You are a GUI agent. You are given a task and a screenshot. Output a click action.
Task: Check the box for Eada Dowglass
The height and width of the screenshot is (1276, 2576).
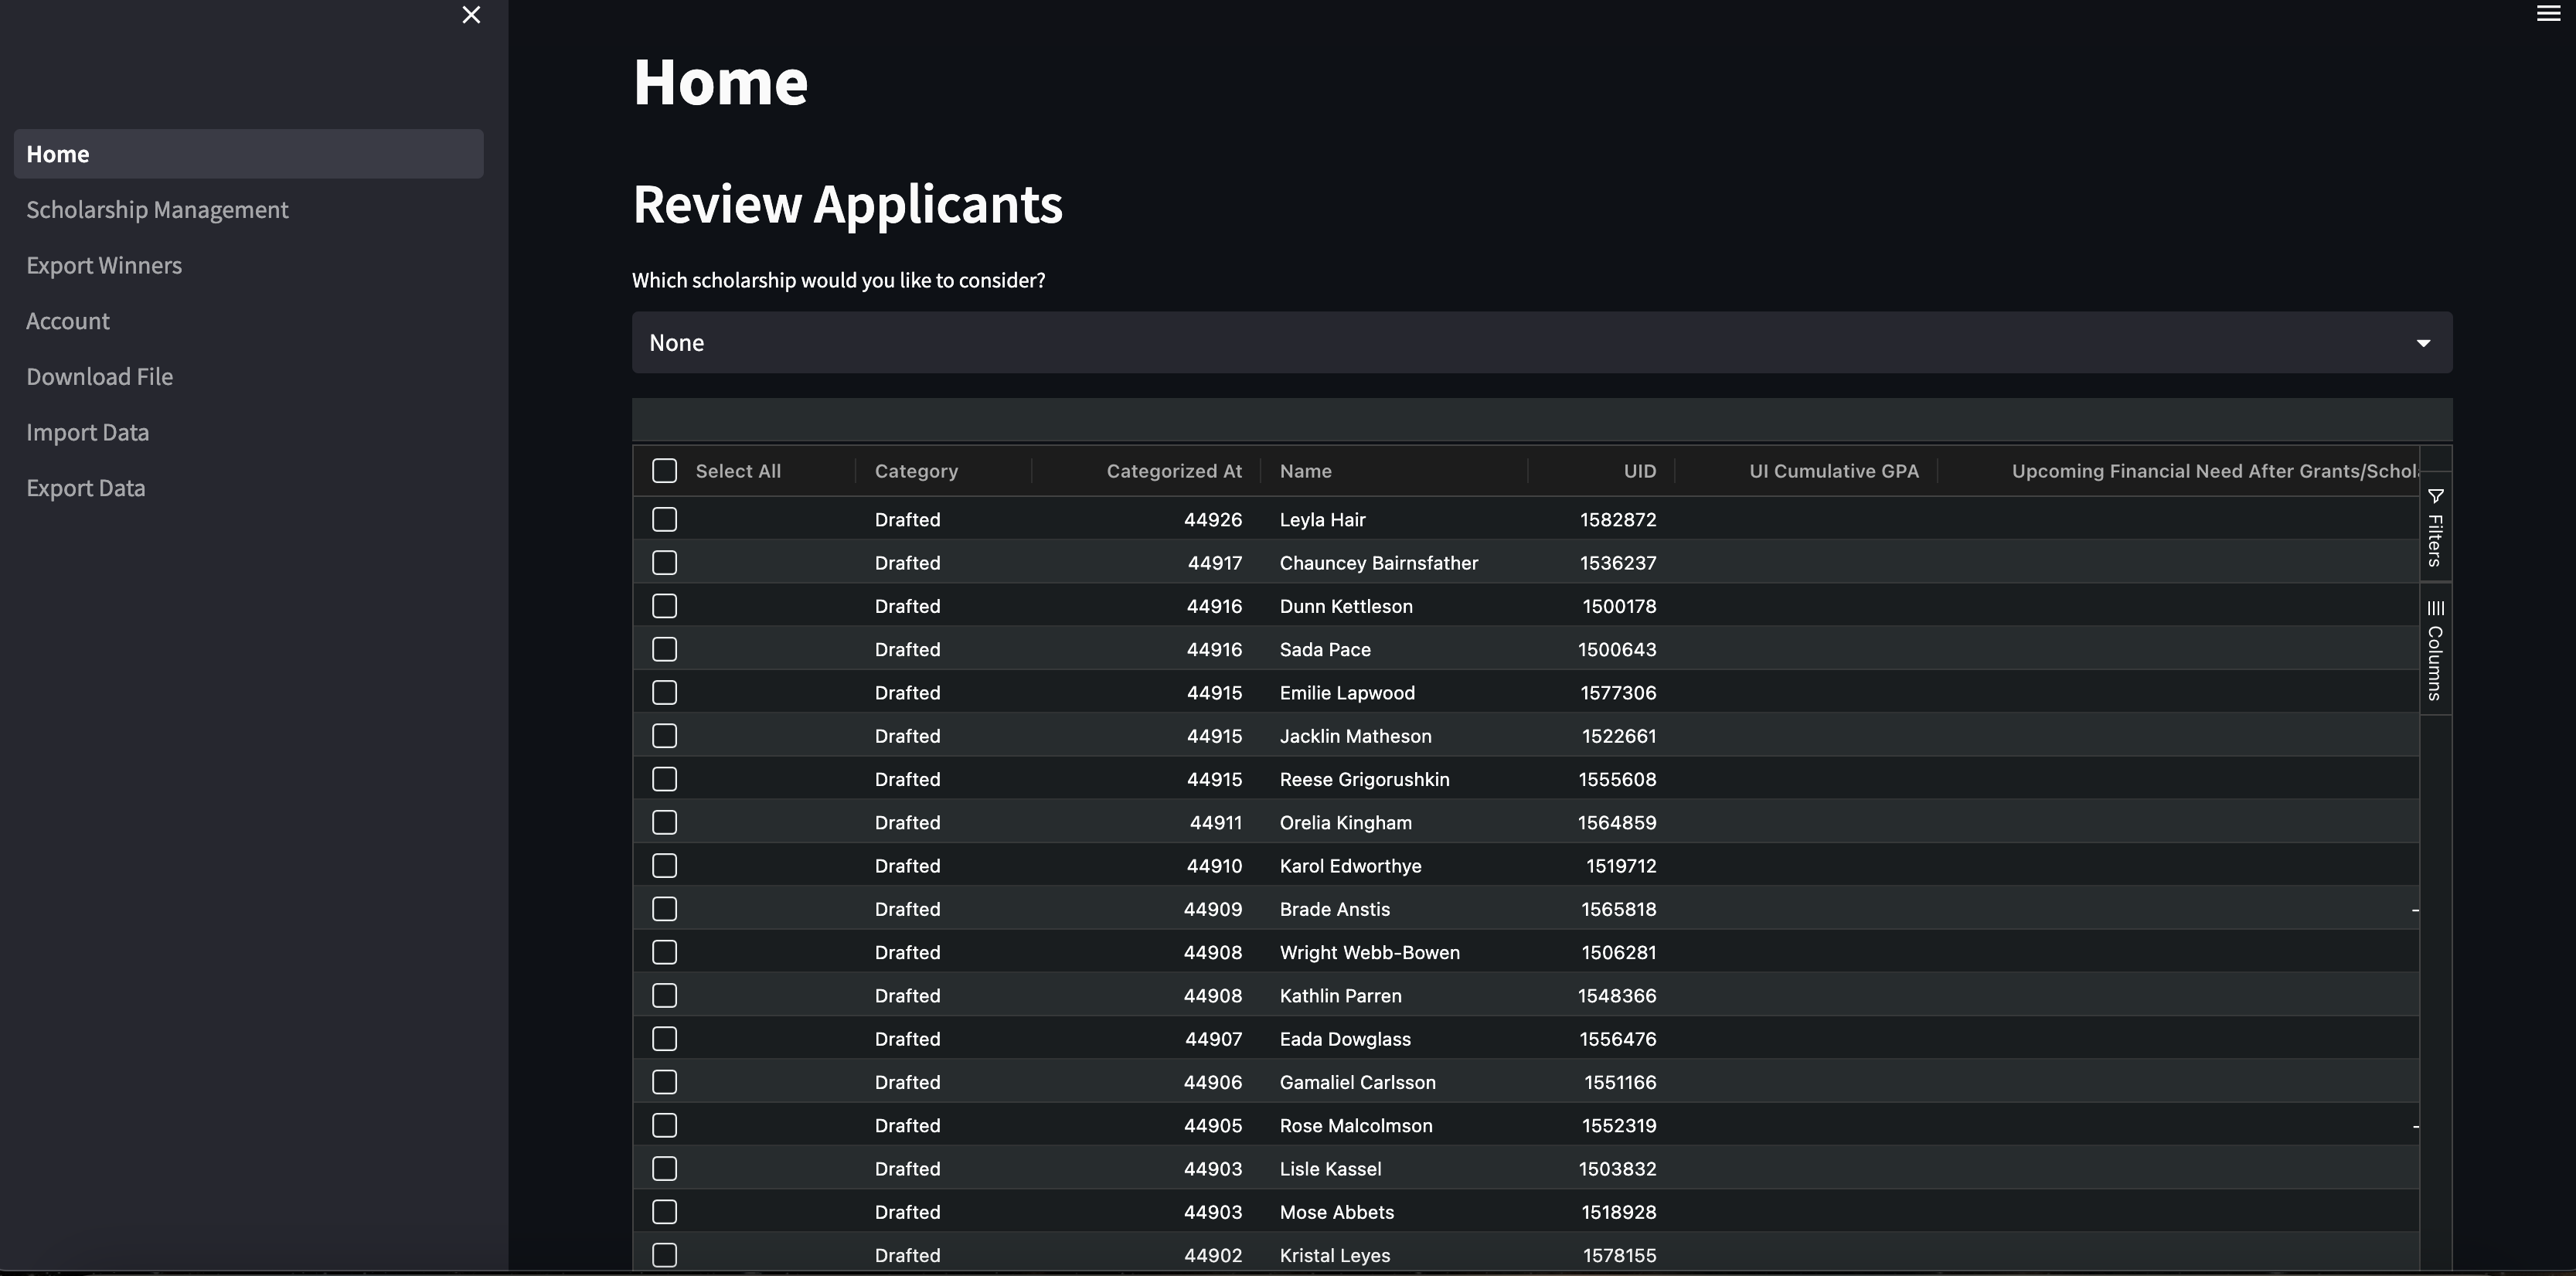(x=664, y=1039)
